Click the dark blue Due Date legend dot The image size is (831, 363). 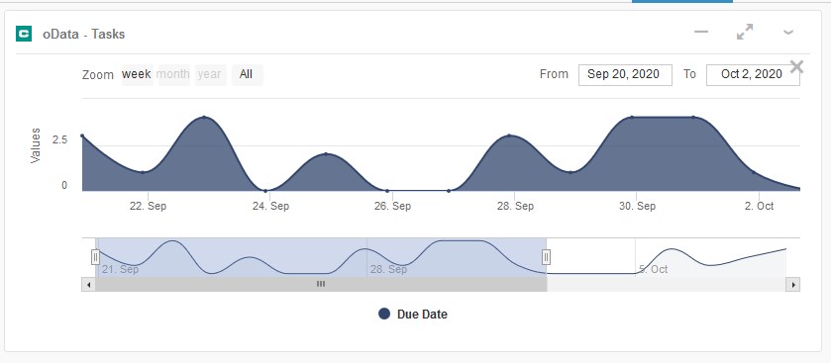(384, 314)
